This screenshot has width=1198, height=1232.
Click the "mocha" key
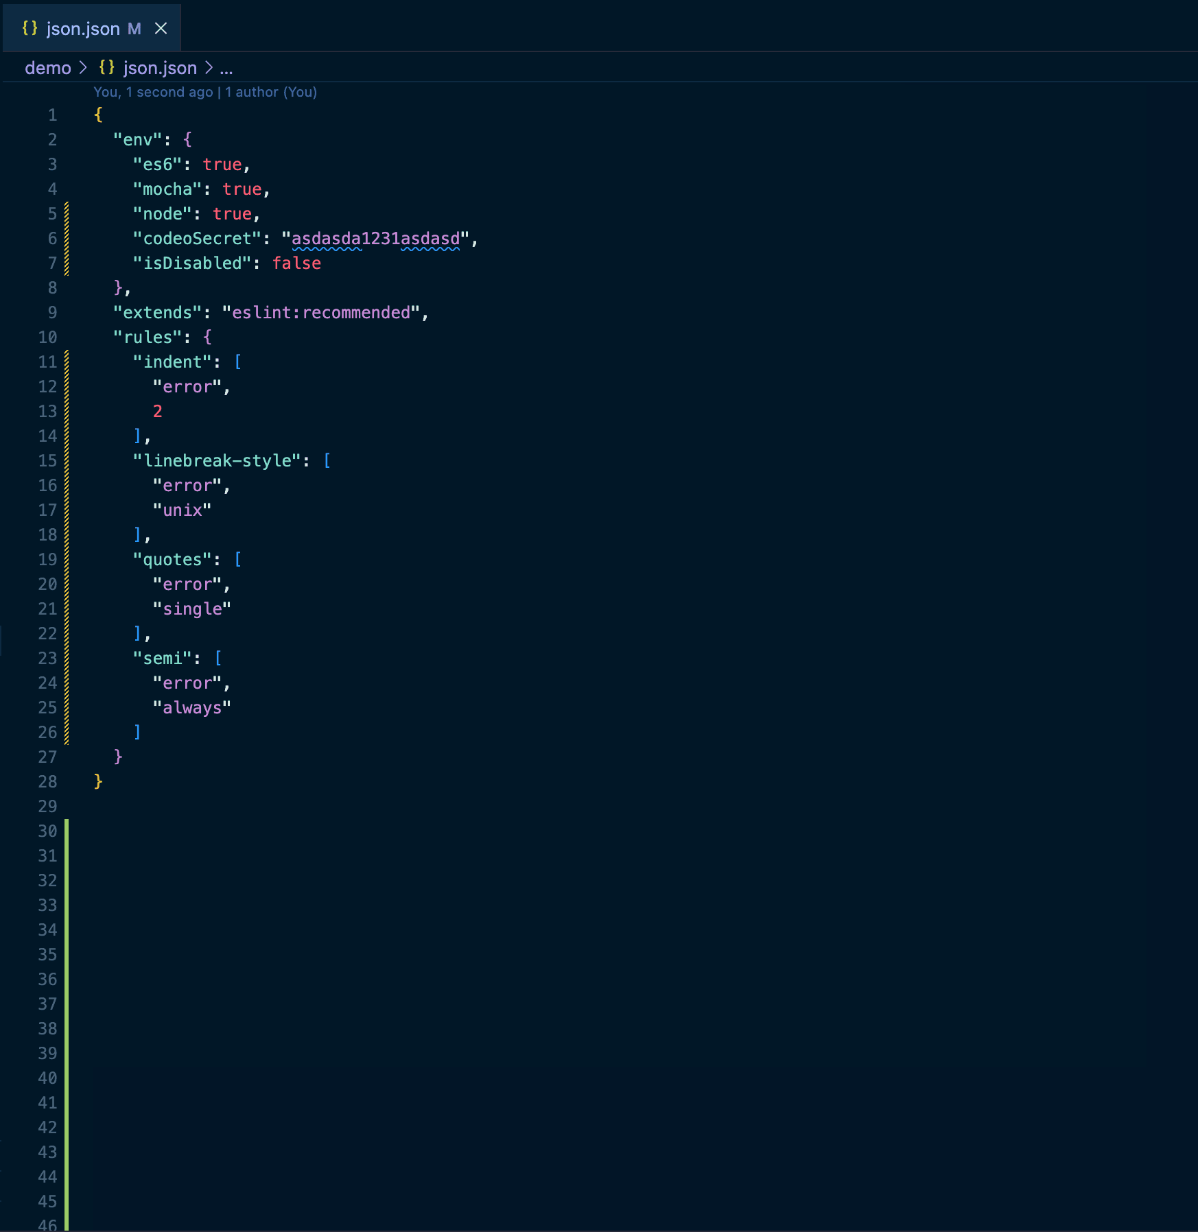point(167,189)
